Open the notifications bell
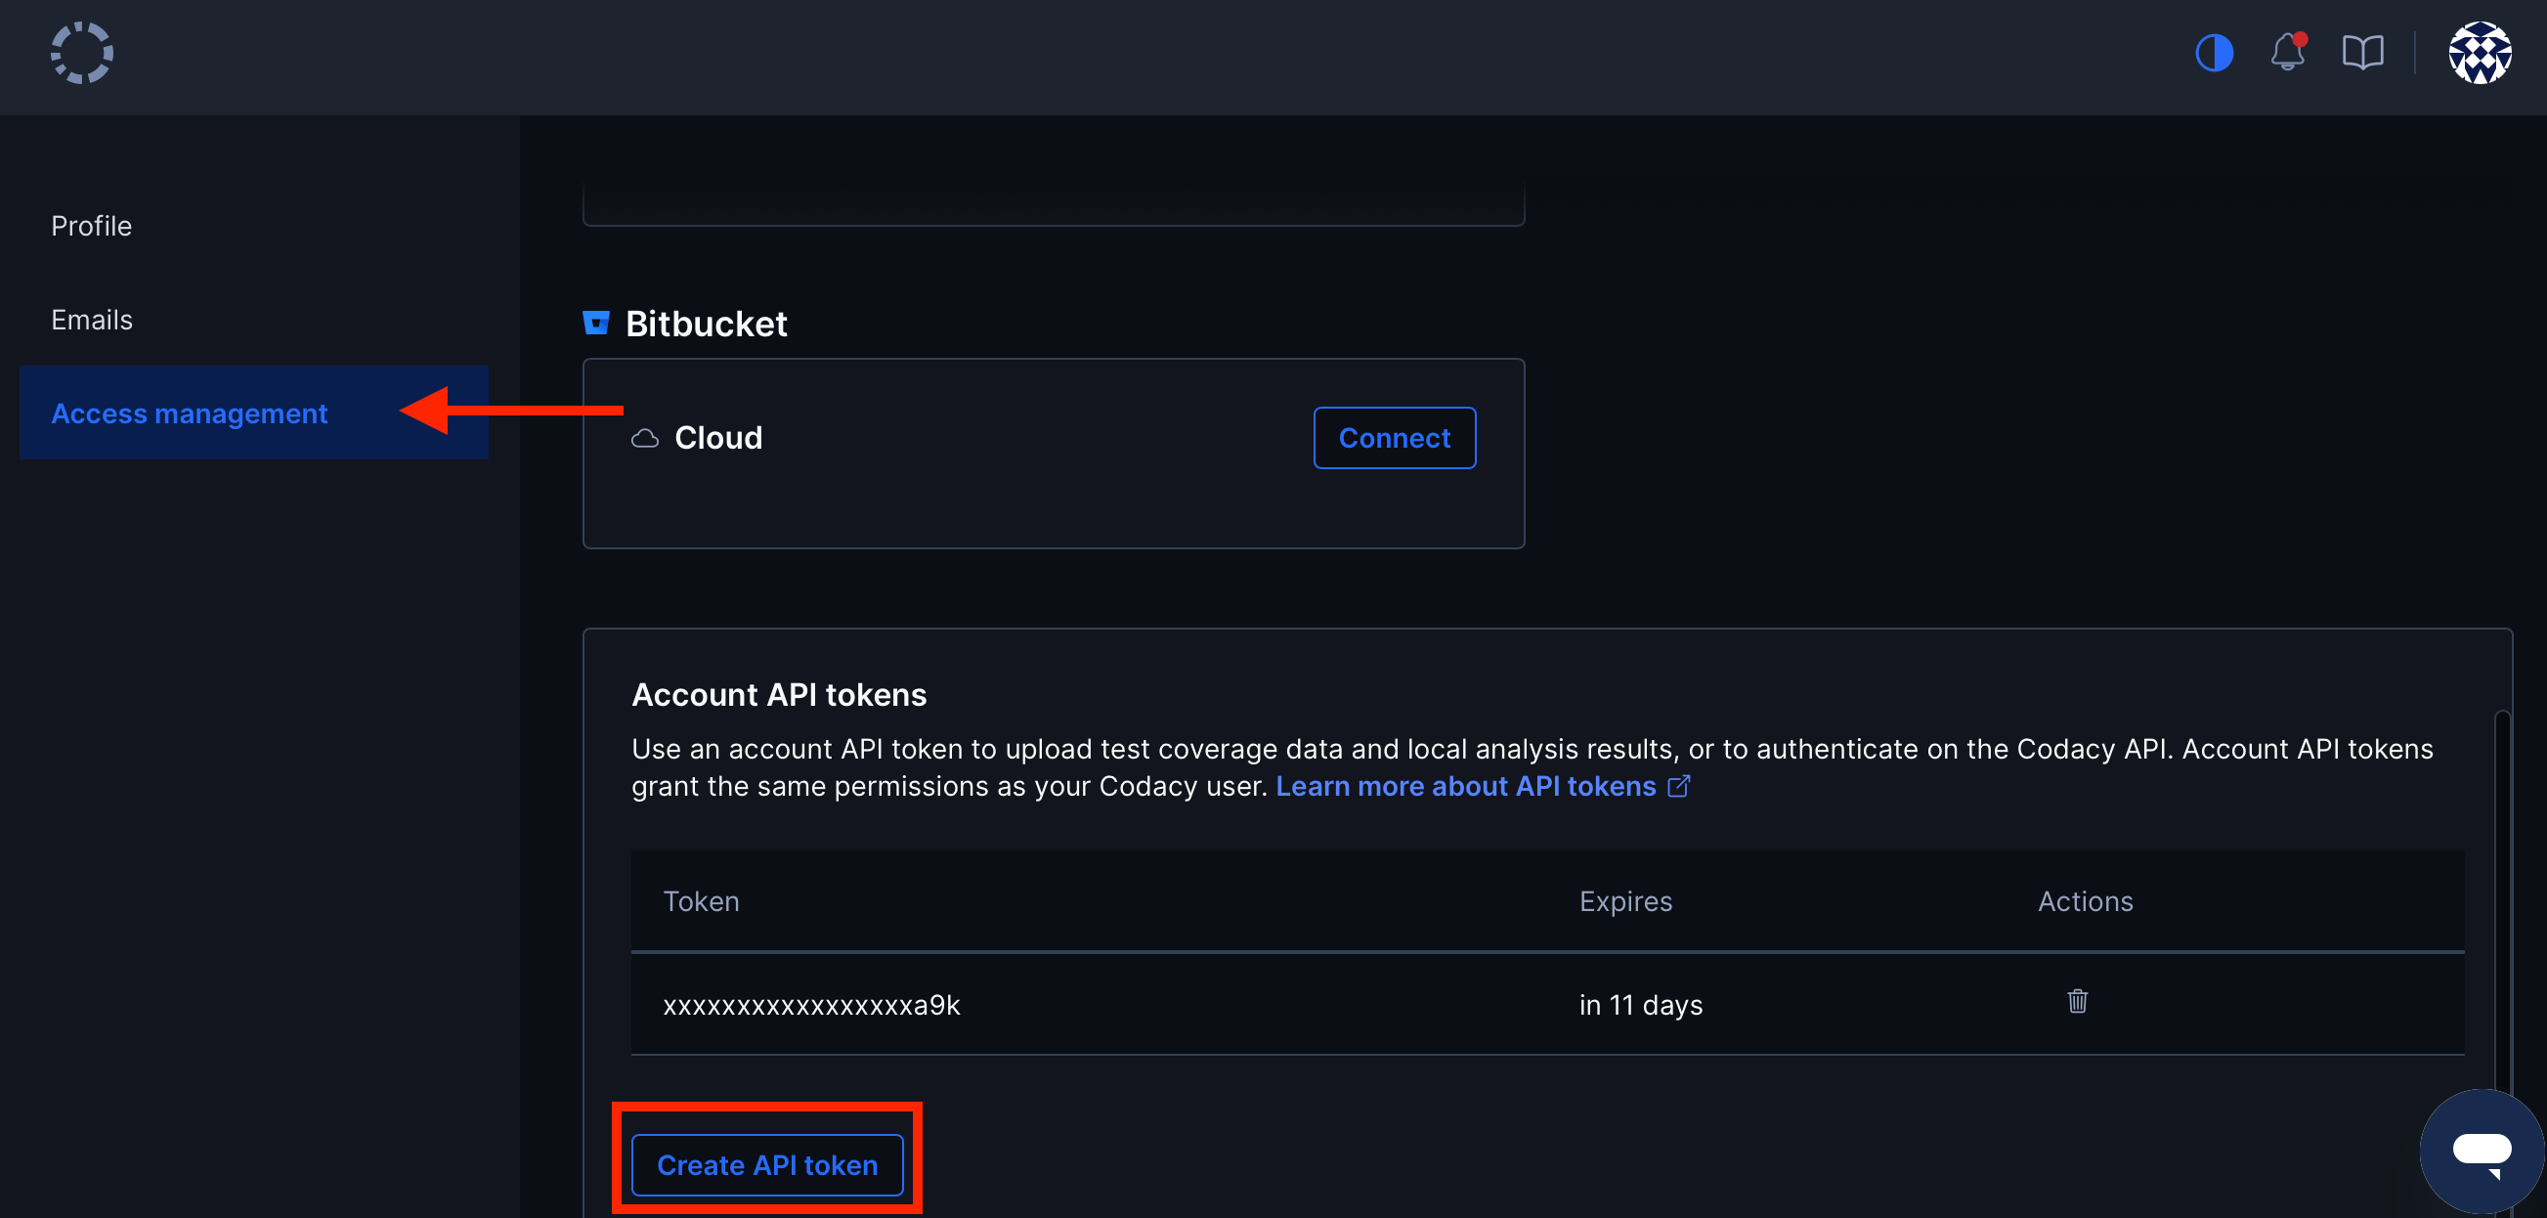2547x1218 pixels. pos(2288,52)
